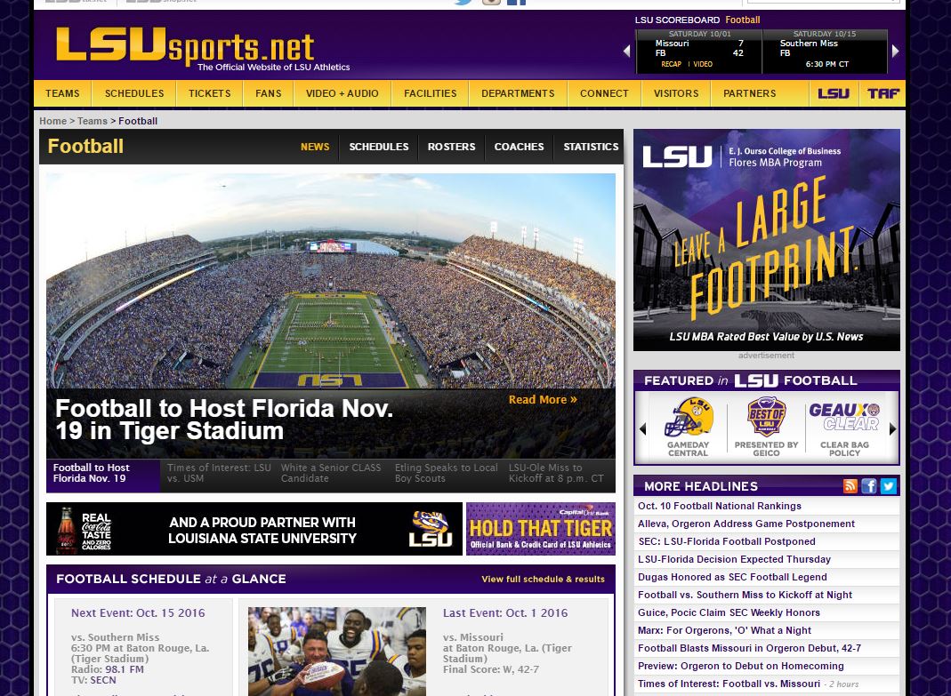
Task: Switch to Football COACHES tab
Action: pos(519,147)
